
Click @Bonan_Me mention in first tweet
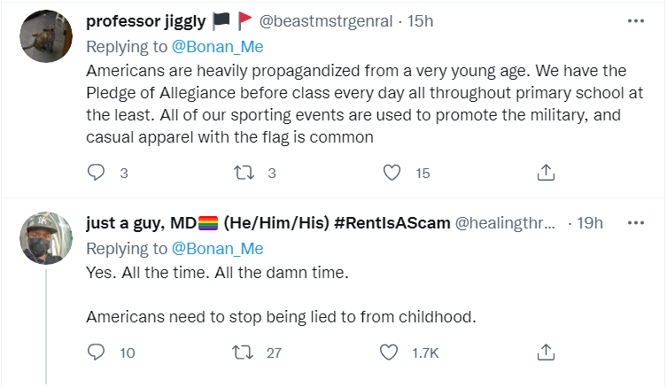click(x=221, y=46)
